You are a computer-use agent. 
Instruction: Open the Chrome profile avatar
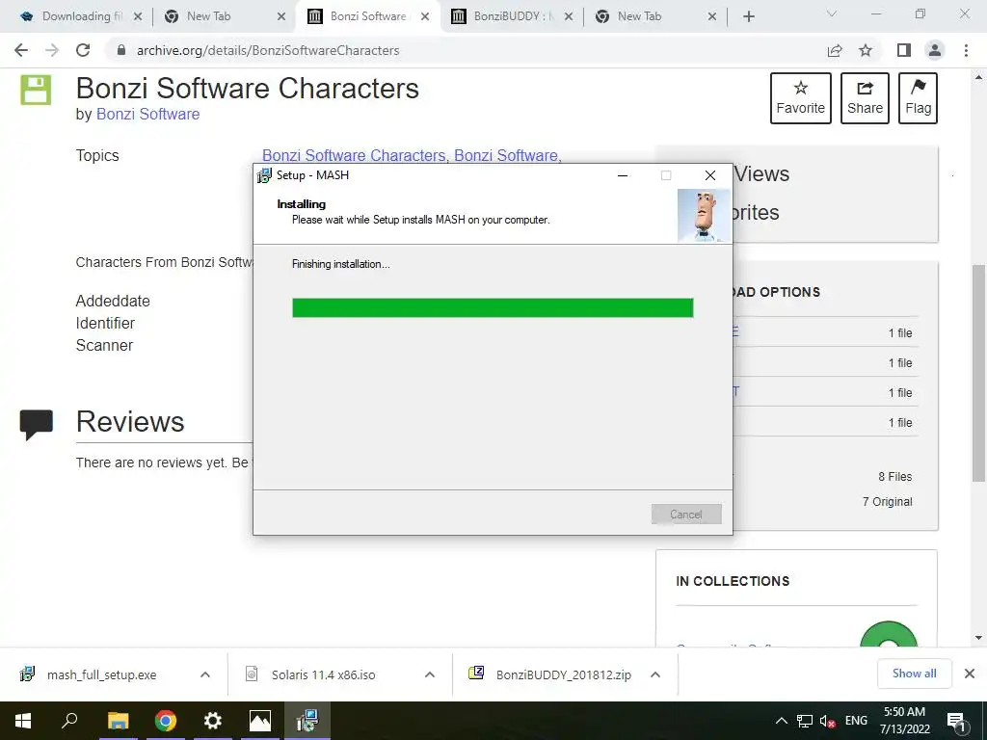tap(935, 50)
